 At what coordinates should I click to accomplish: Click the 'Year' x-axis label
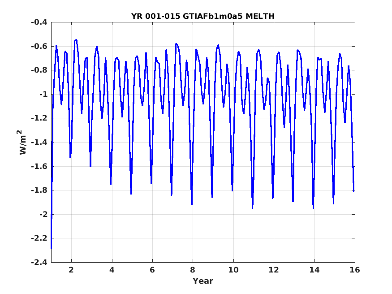point(203,281)
